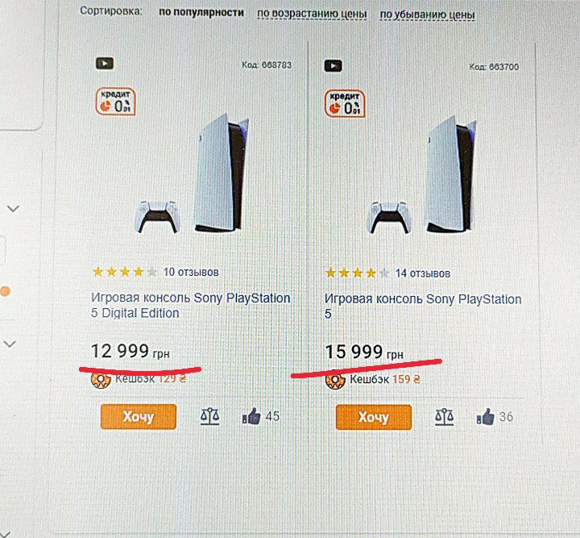Open the 0% credit badge on PlayStation 5
580x538 pixels.
[345, 104]
